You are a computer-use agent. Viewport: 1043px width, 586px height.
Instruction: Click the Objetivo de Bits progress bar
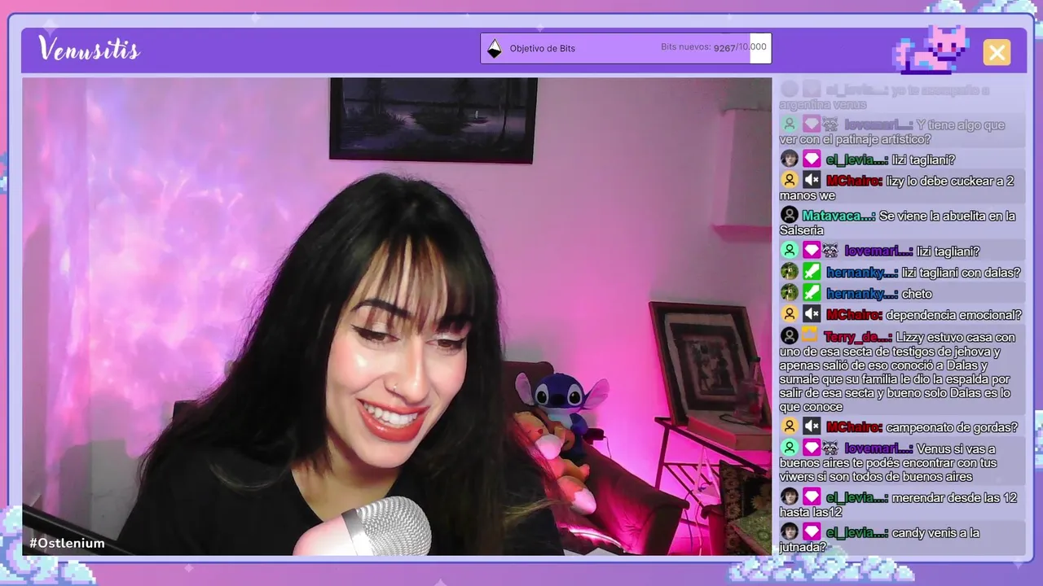[x=626, y=48]
